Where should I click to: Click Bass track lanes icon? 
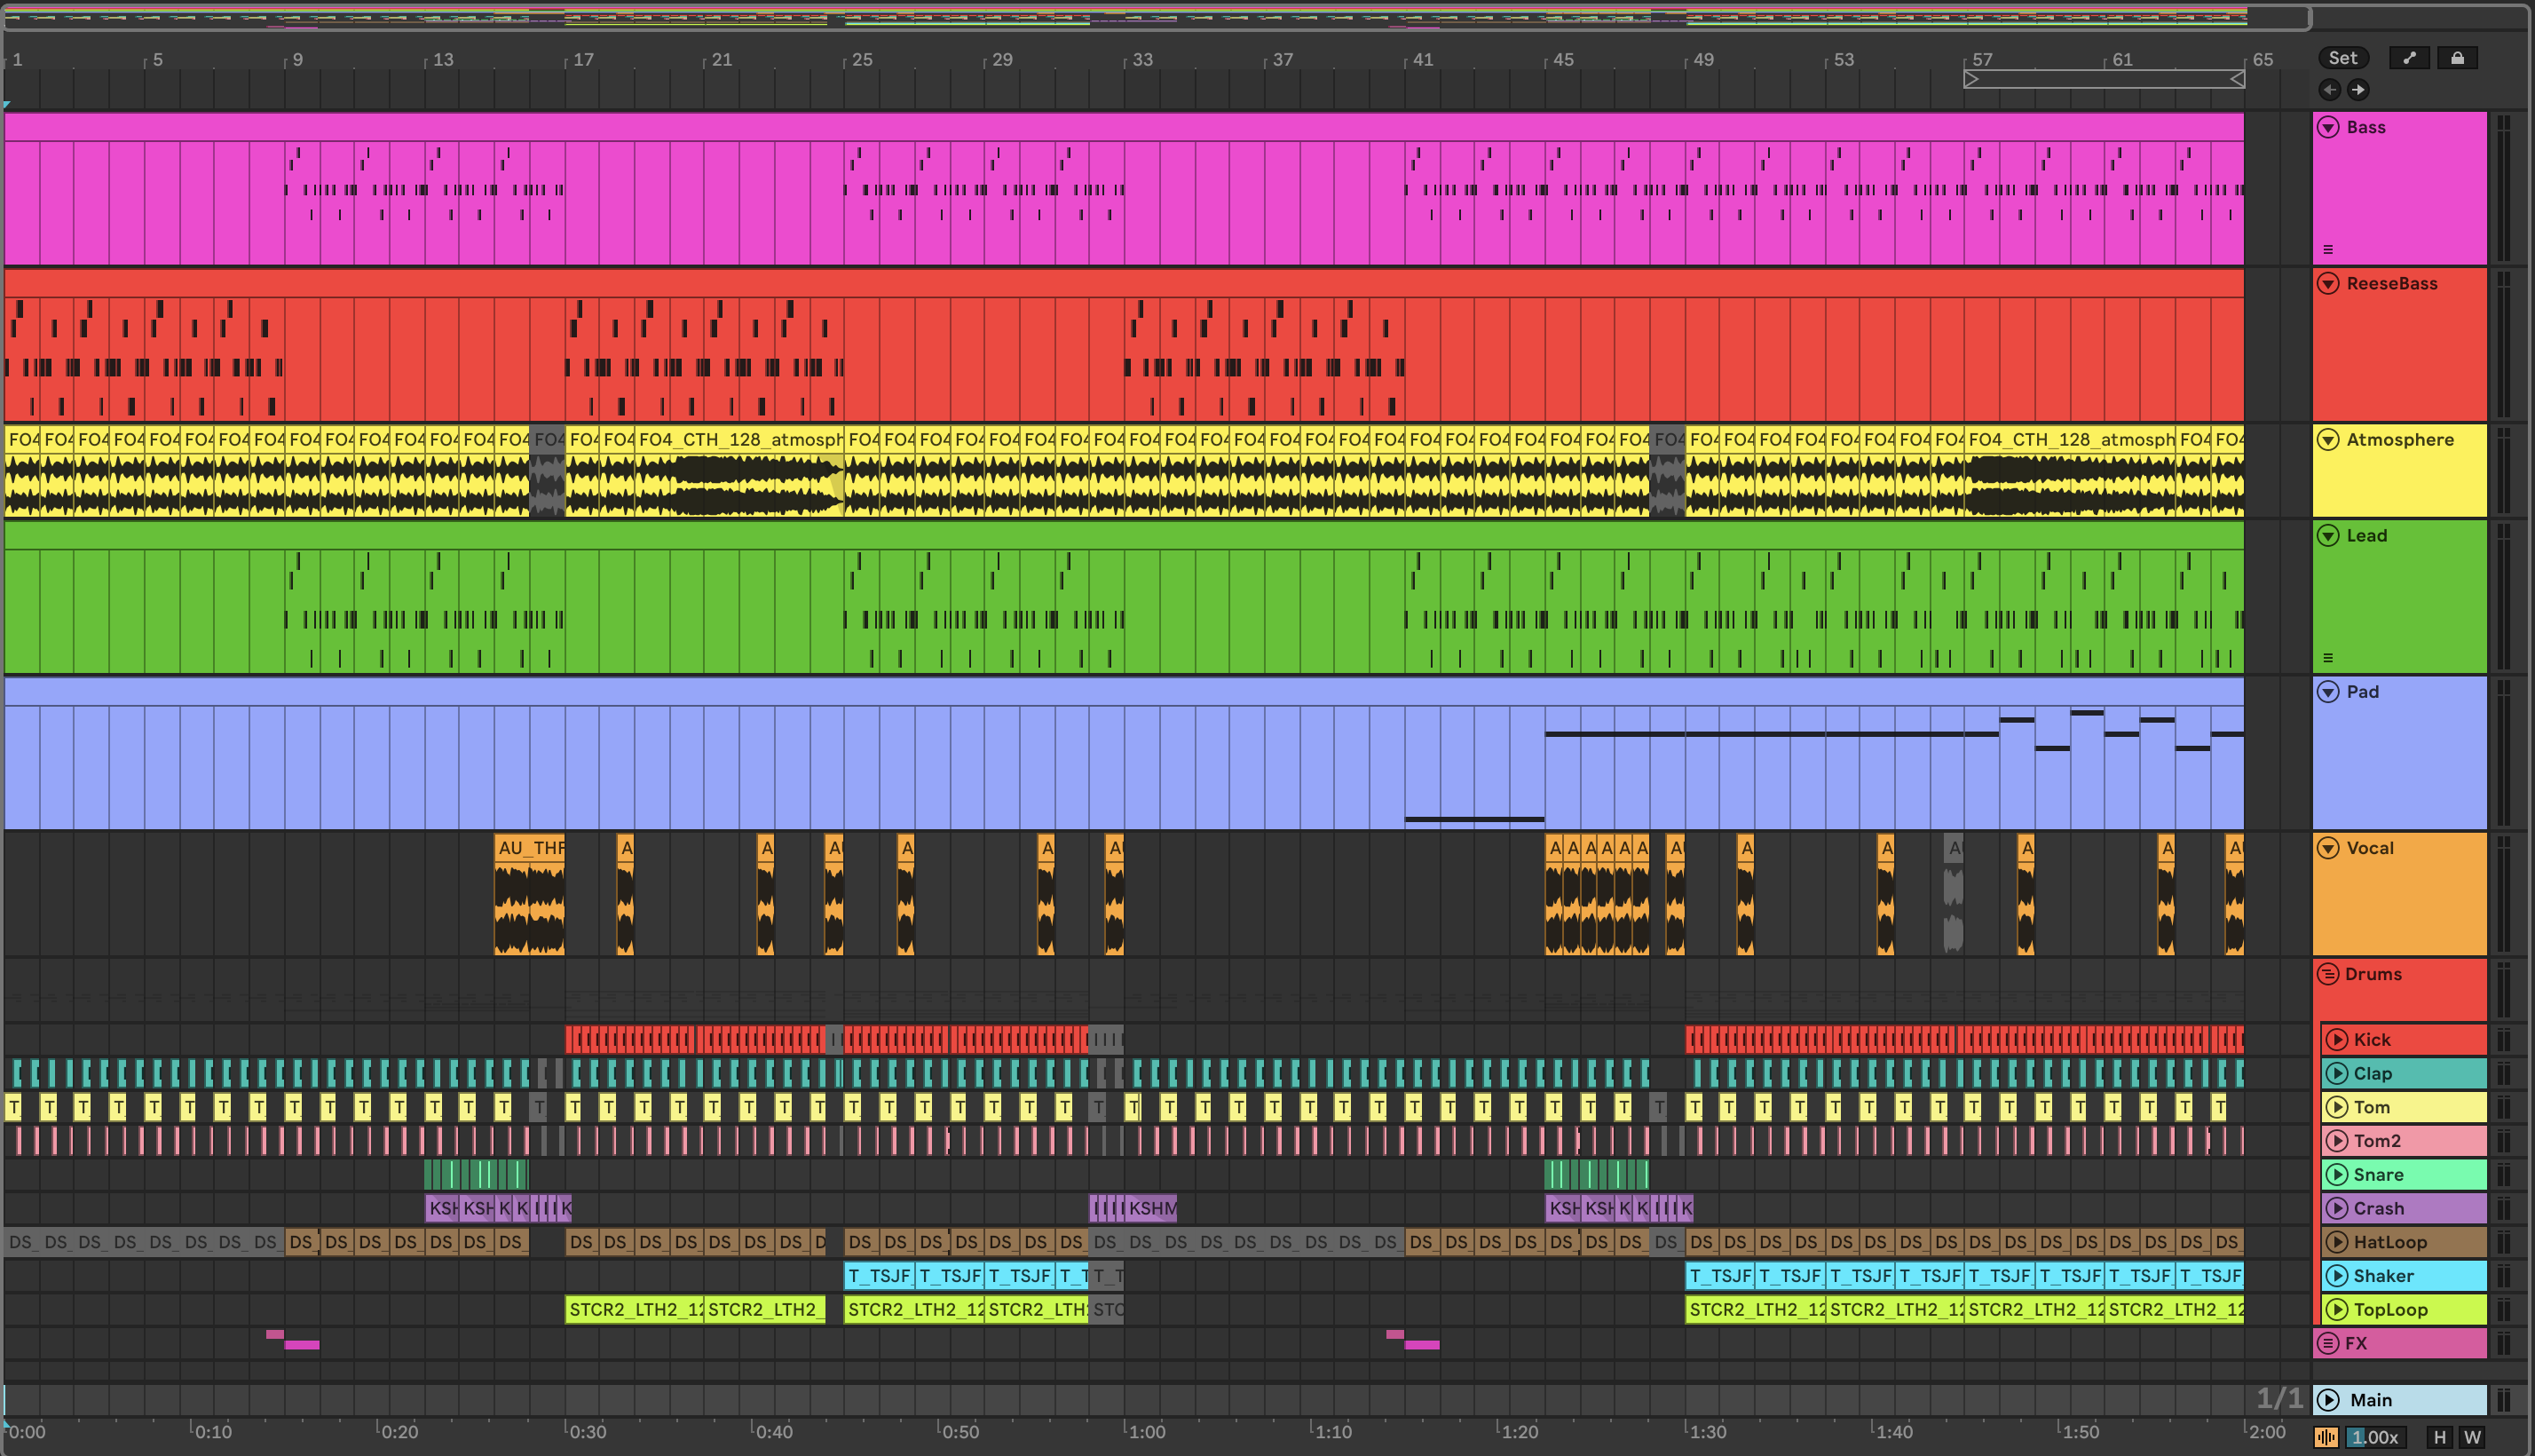[2328, 250]
